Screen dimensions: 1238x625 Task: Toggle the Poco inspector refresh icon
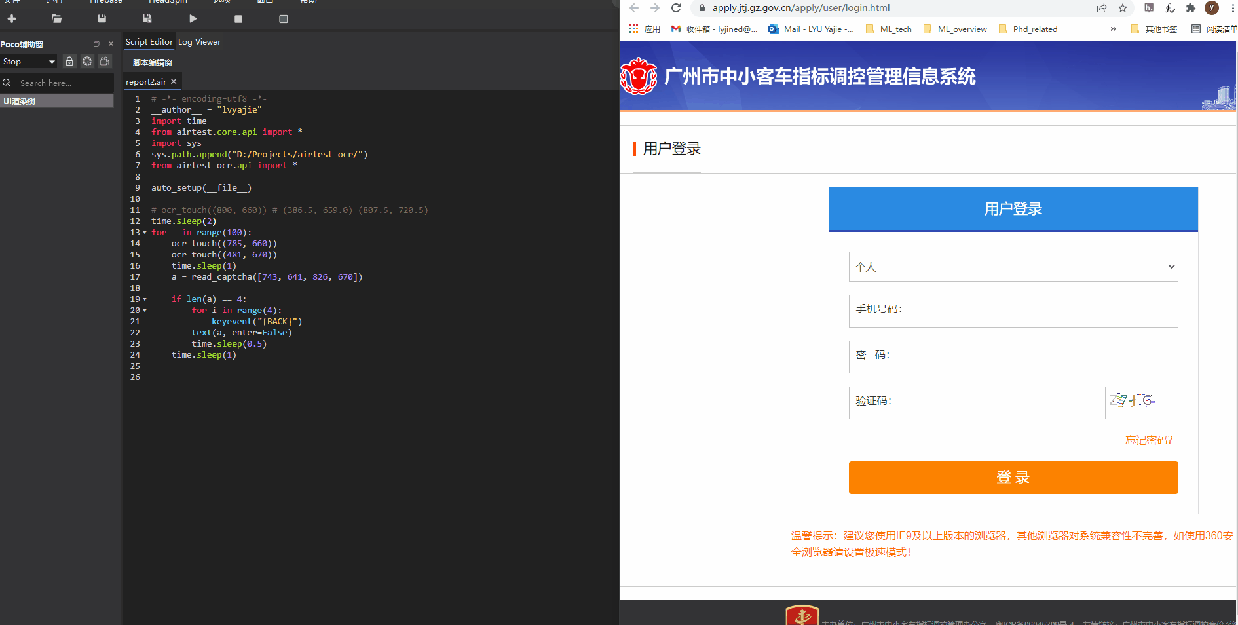(87, 61)
